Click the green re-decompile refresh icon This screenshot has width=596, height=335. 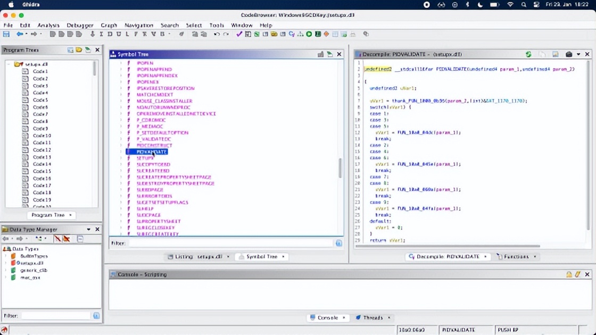pyautogui.click(x=528, y=54)
